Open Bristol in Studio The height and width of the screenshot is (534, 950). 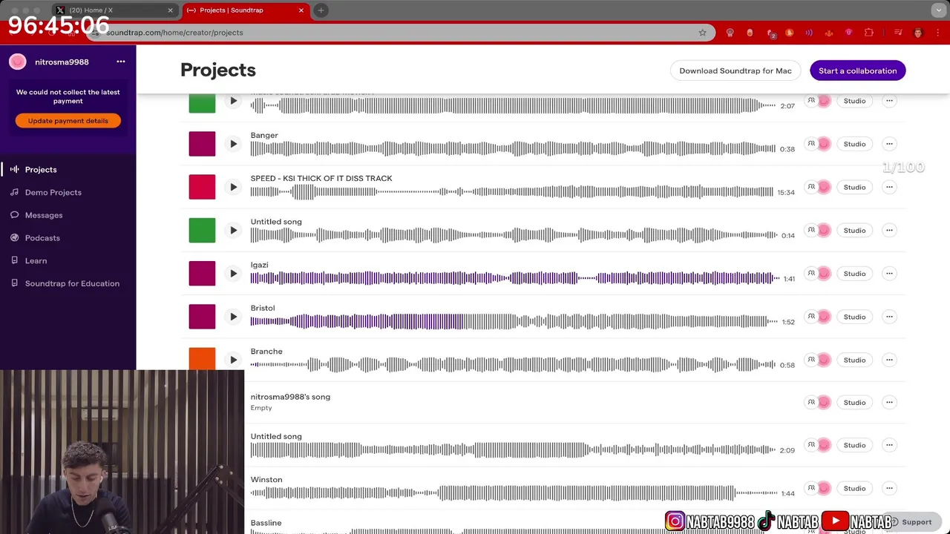pos(854,317)
